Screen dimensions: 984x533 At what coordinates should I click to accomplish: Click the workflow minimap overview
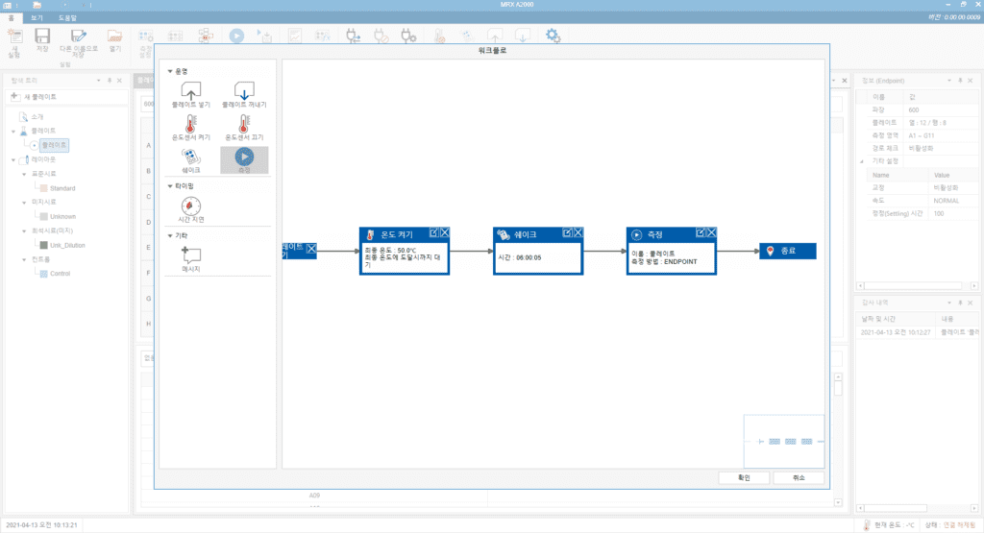pyautogui.click(x=783, y=441)
